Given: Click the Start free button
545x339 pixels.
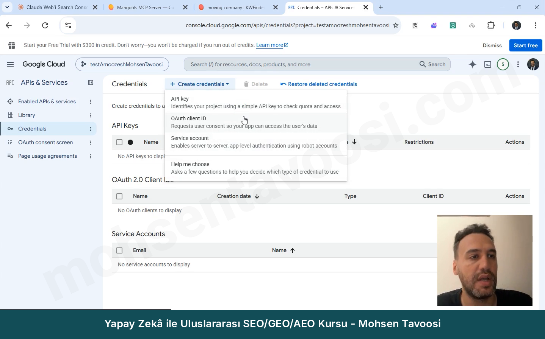Looking at the screenshot, I should click(x=526, y=45).
